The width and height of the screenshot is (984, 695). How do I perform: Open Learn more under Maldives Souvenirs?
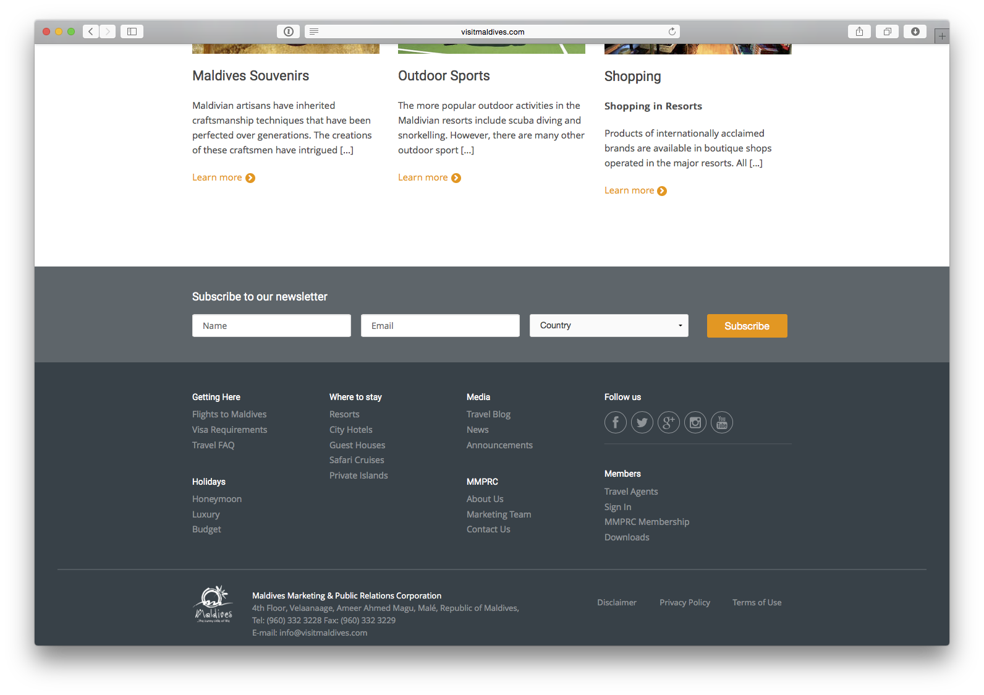[x=217, y=177]
